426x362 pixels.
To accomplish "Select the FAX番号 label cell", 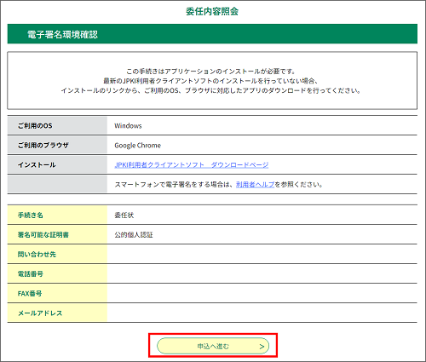I will click(57, 293).
